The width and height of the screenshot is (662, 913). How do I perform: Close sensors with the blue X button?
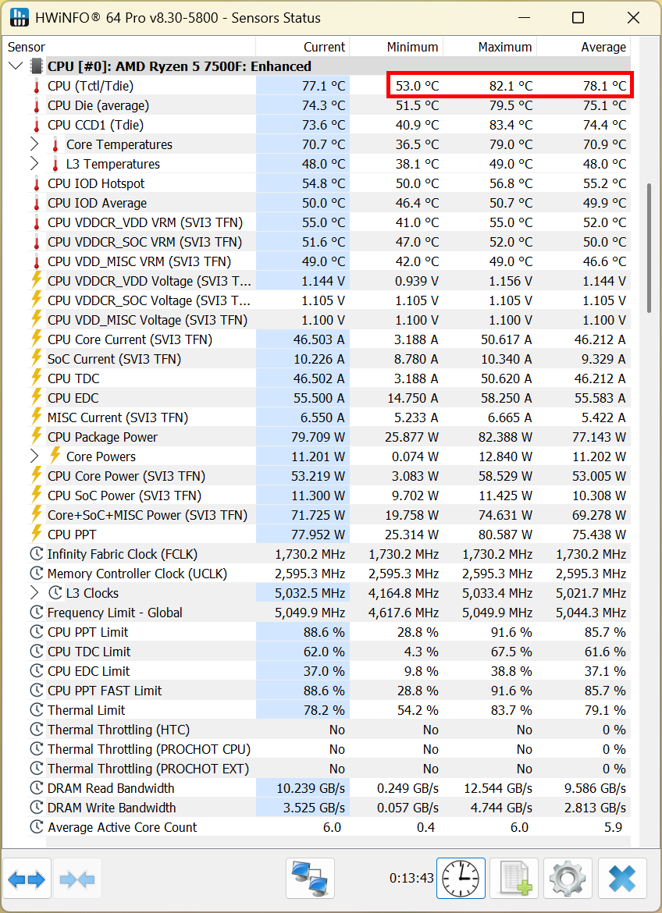(x=622, y=879)
